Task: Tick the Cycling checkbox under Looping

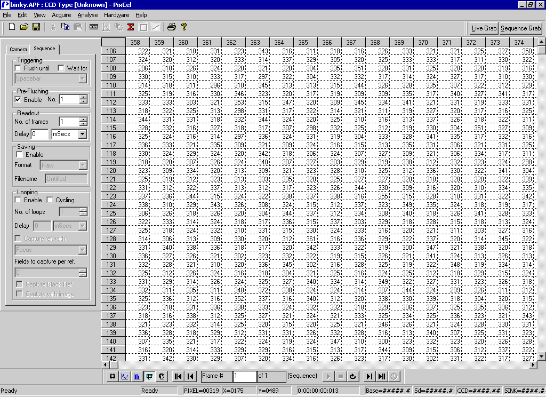Action: (50, 200)
